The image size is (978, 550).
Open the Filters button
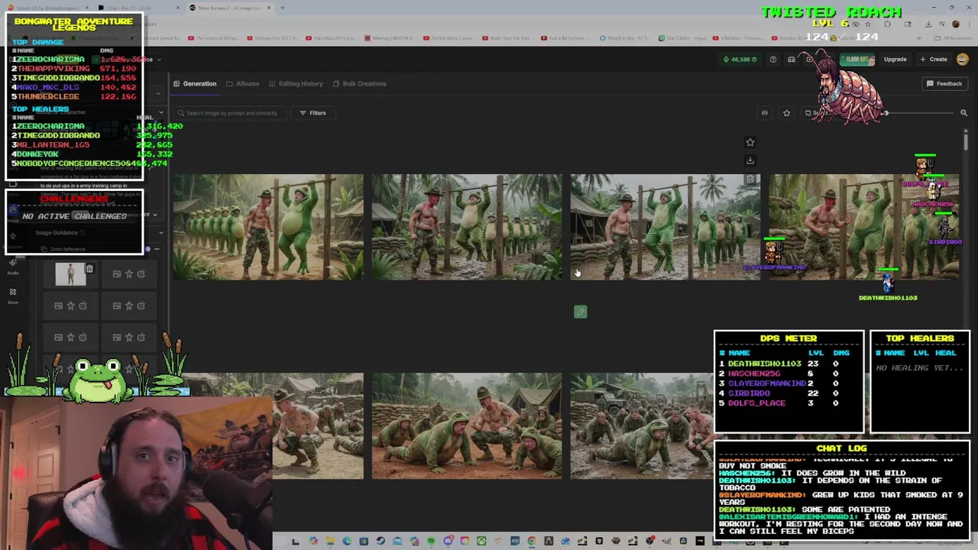point(313,113)
